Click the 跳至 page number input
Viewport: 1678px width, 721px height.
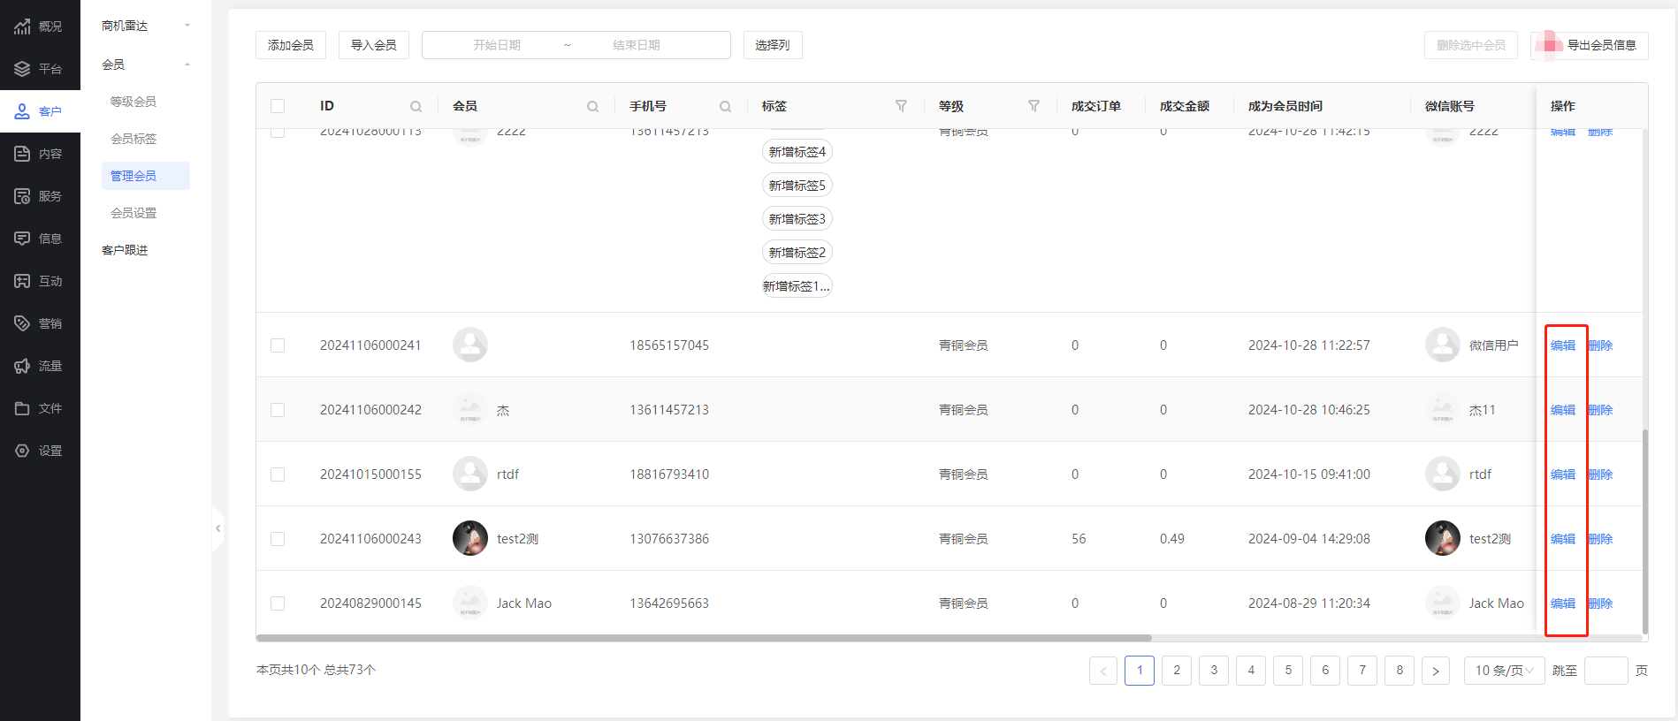click(x=1606, y=671)
